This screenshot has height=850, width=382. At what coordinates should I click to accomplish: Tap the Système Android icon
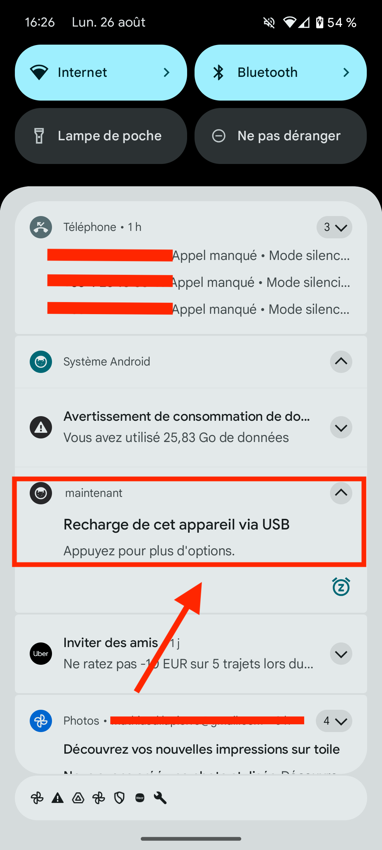(x=41, y=362)
